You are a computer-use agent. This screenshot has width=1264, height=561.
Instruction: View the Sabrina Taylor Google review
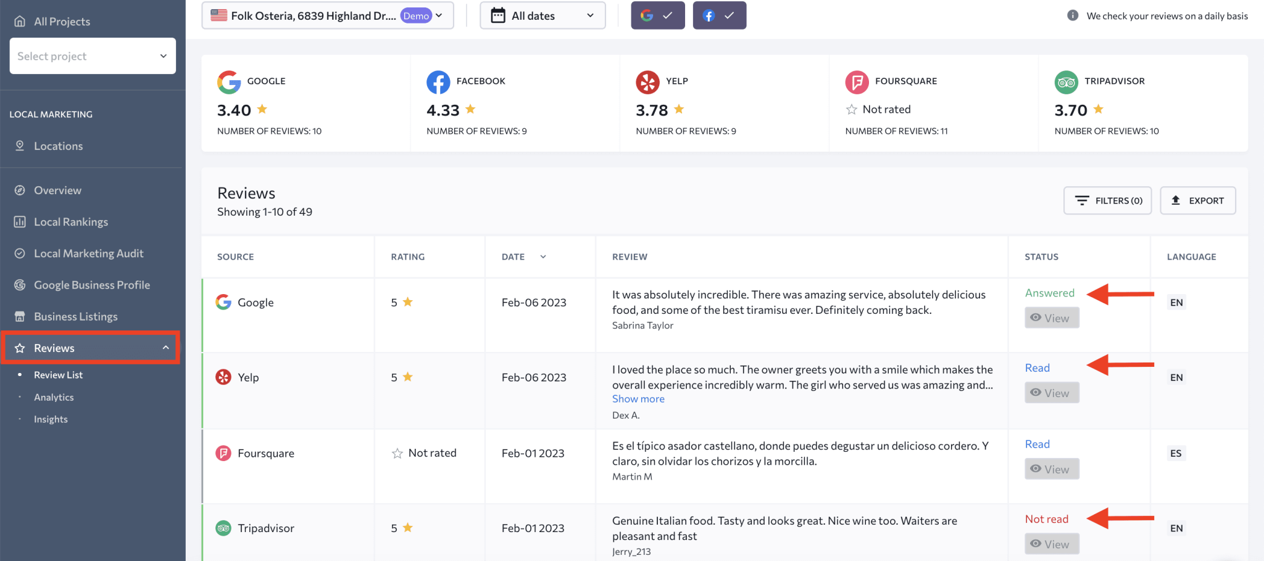(x=1052, y=318)
